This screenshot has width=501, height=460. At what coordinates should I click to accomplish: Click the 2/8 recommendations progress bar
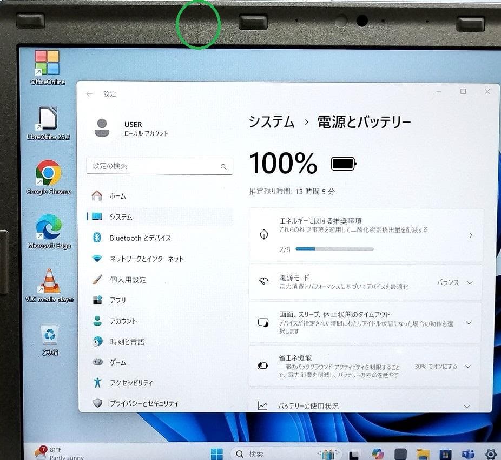click(334, 248)
